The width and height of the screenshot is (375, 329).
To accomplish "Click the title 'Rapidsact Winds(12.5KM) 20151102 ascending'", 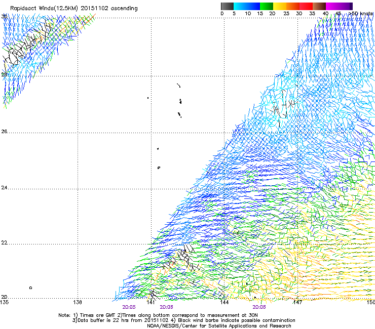I will click(74, 9).
